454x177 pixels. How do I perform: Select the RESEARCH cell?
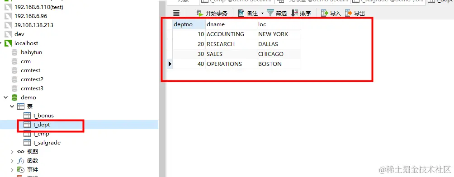232,44
